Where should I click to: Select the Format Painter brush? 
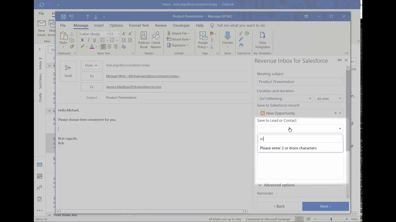72,47
